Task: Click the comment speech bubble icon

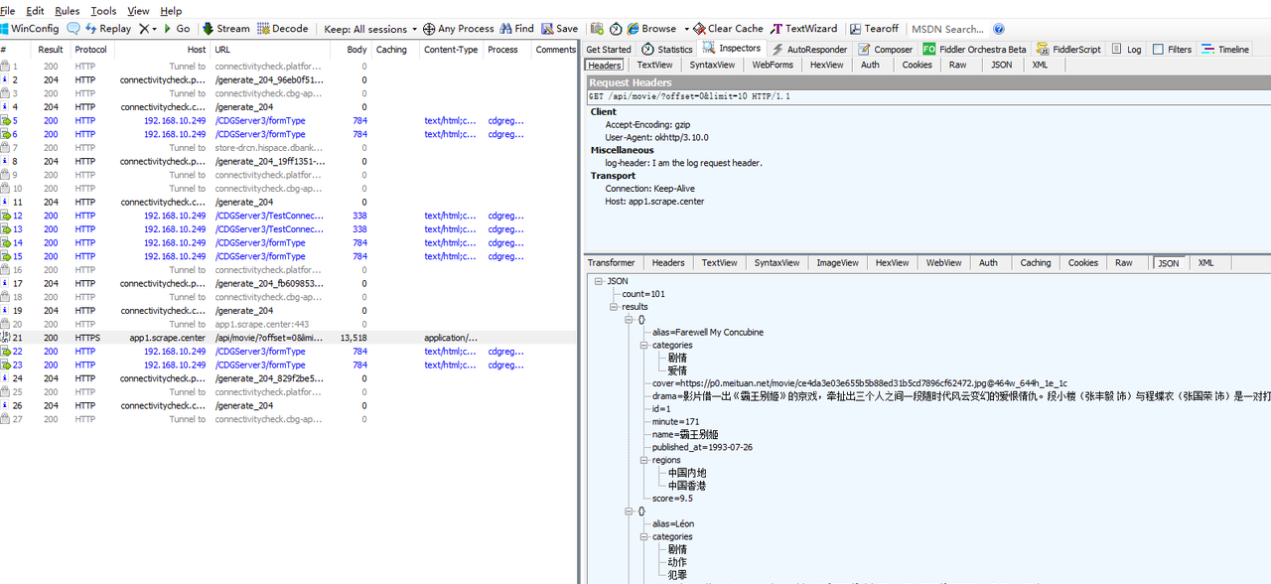Action: [x=73, y=29]
